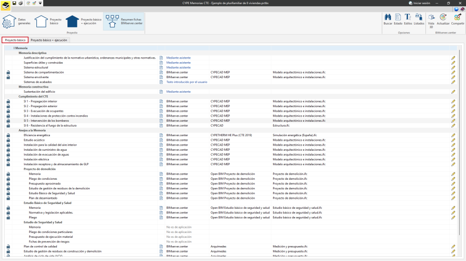This screenshot has width=466, height=261.
Task: Select Proyecto básico + ejecución ribbon button
Action: pyautogui.click(x=84, y=21)
